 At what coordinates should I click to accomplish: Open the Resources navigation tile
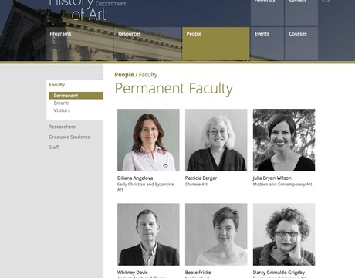point(147,43)
